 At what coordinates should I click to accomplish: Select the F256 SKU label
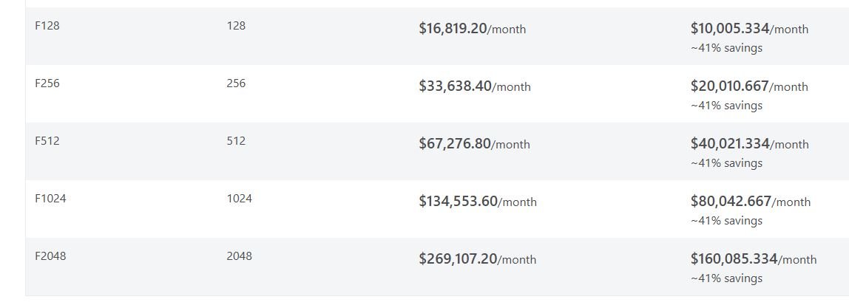pos(47,83)
